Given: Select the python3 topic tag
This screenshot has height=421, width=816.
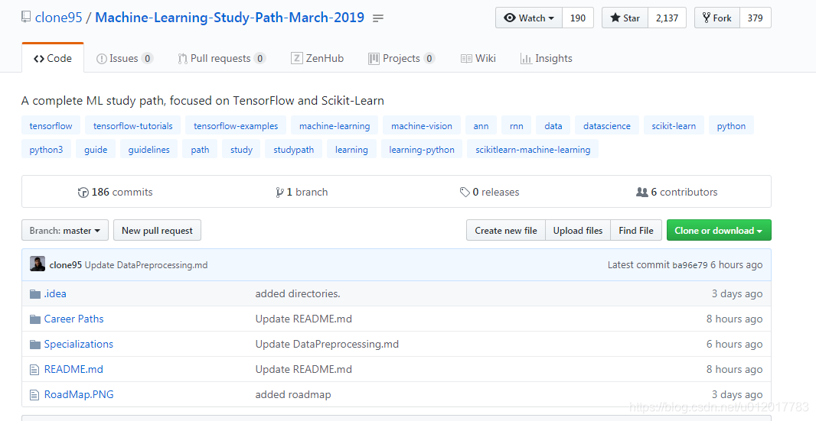Looking at the screenshot, I should 47,150.
